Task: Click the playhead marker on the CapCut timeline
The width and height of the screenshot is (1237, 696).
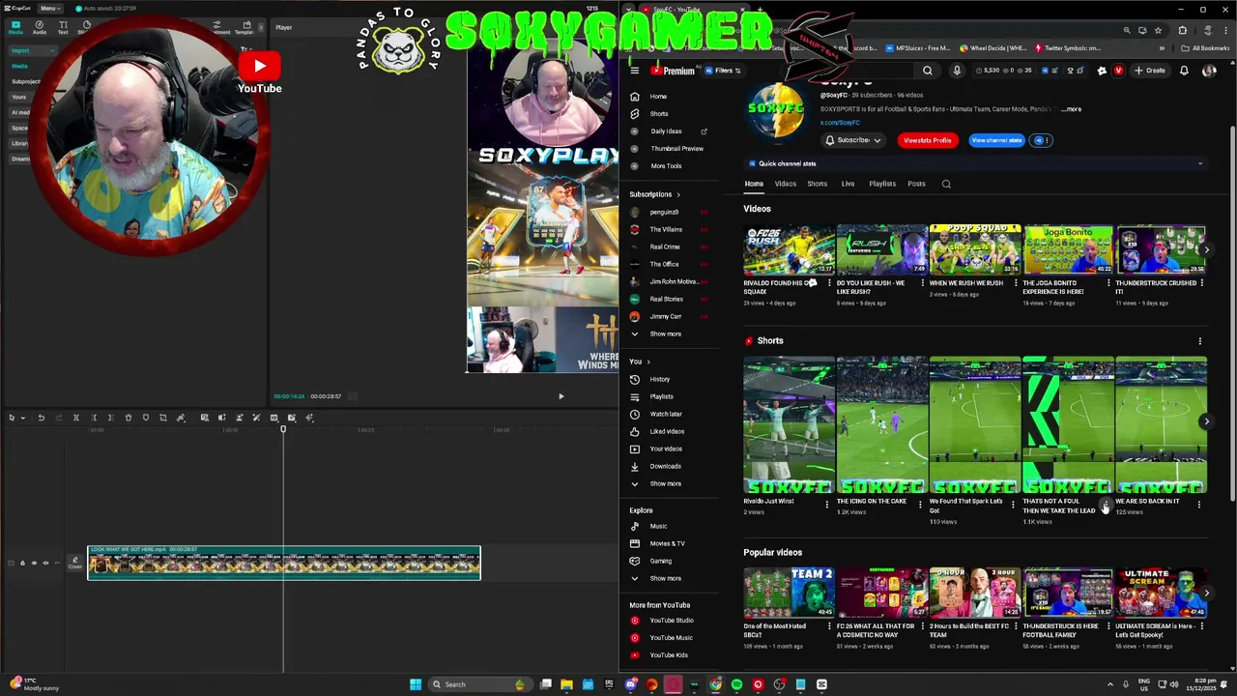Action: point(283,428)
